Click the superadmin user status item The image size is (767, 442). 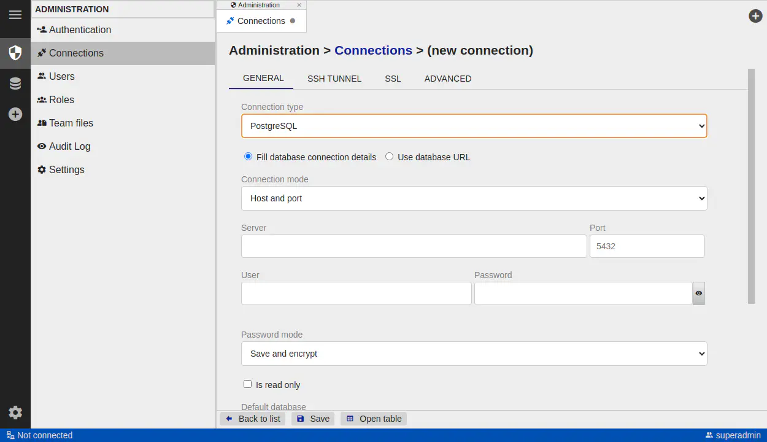click(x=733, y=435)
